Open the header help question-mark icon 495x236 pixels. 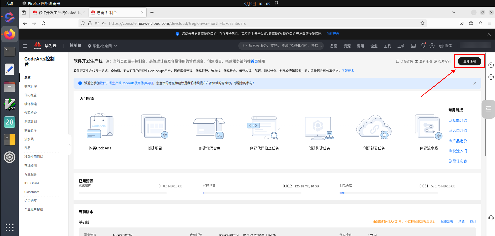click(x=432, y=46)
